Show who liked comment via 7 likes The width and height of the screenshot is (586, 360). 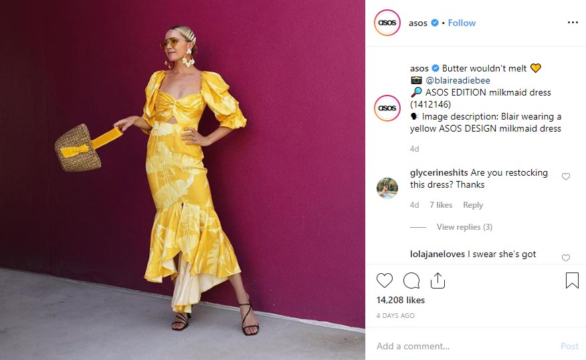pos(441,205)
